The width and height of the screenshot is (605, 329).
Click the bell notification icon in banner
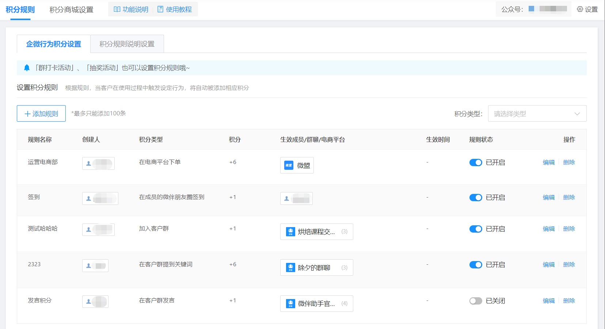27,68
